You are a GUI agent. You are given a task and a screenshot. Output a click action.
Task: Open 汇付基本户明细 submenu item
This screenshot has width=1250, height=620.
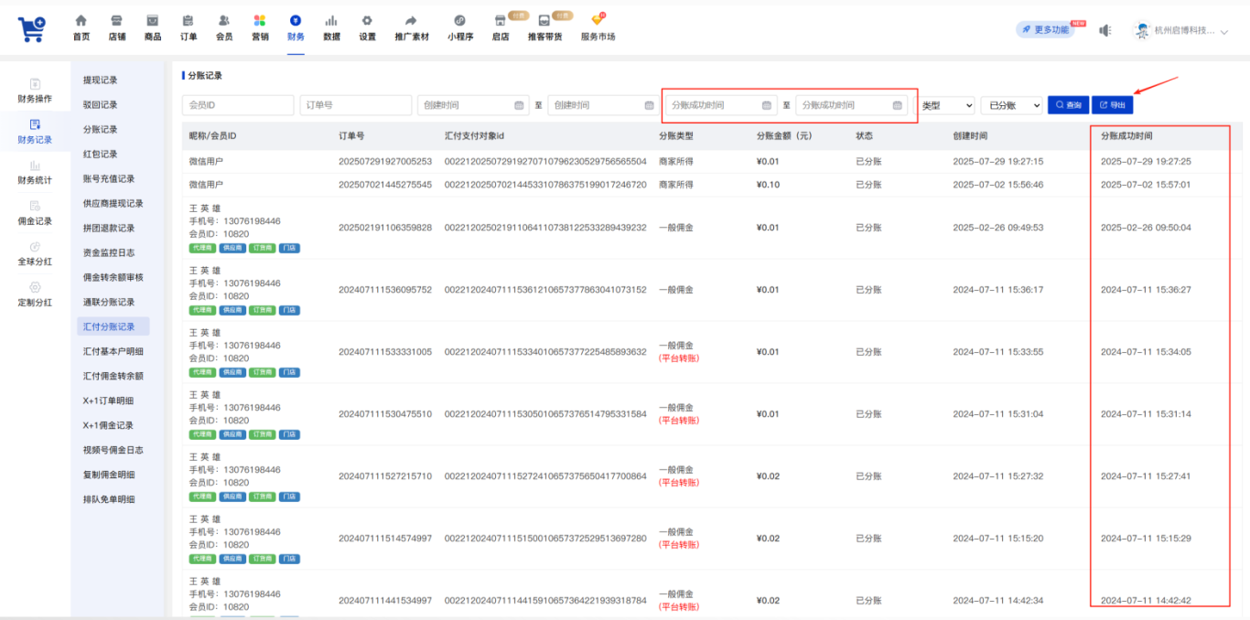pyautogui.click(x=113, y=351)
